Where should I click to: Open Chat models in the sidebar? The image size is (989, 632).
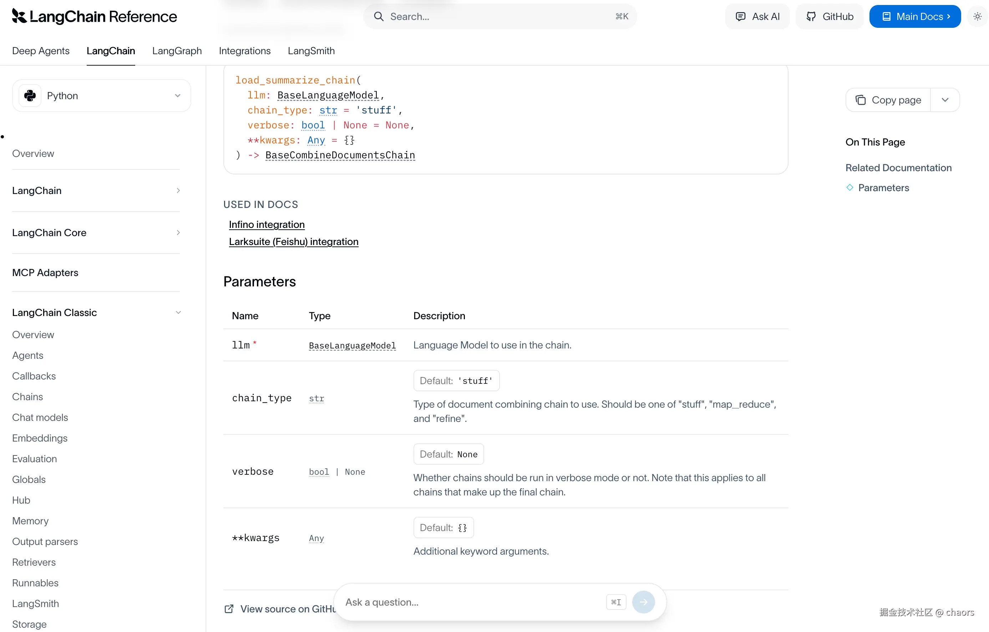[40, 417]
